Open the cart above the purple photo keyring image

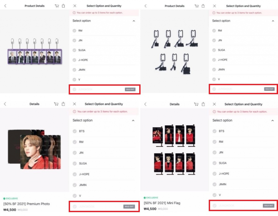57,6
